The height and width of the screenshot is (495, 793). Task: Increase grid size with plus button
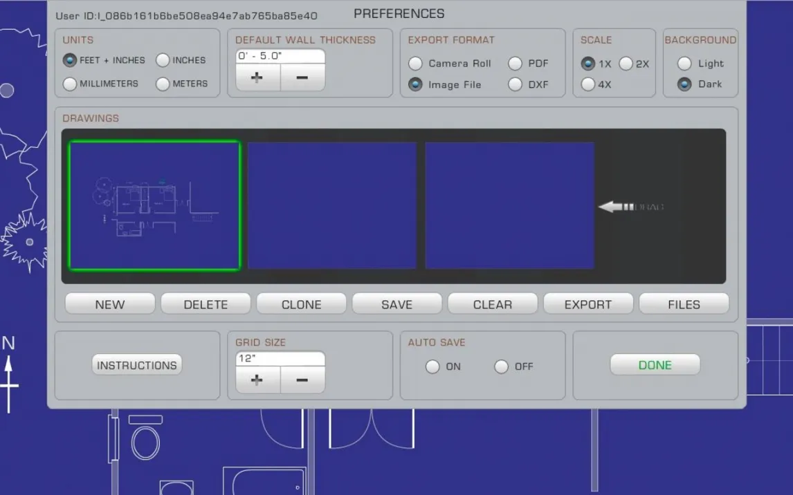(257, 380)
